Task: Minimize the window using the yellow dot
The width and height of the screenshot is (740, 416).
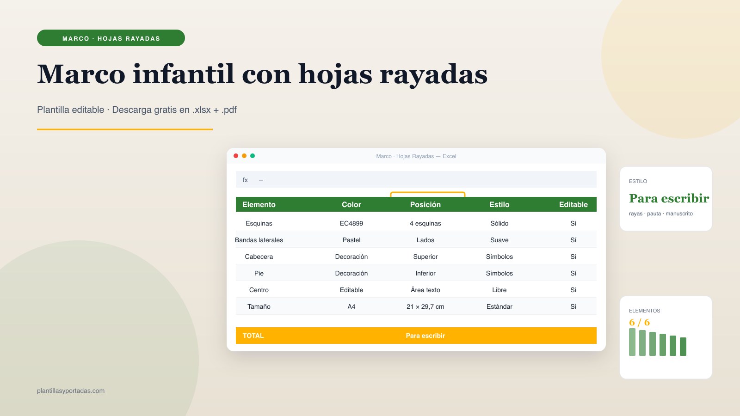Action: coord(244,156)
